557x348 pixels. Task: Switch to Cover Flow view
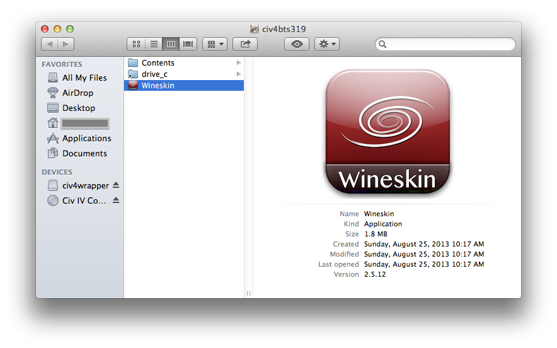(188, 44)
